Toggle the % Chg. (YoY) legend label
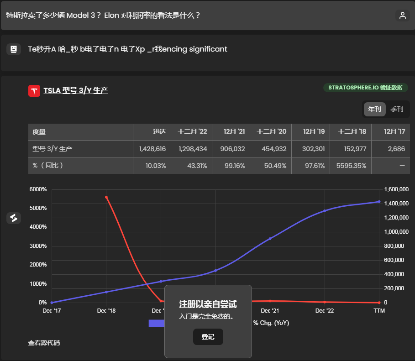415x361 pixels. [x=271, y=323]
